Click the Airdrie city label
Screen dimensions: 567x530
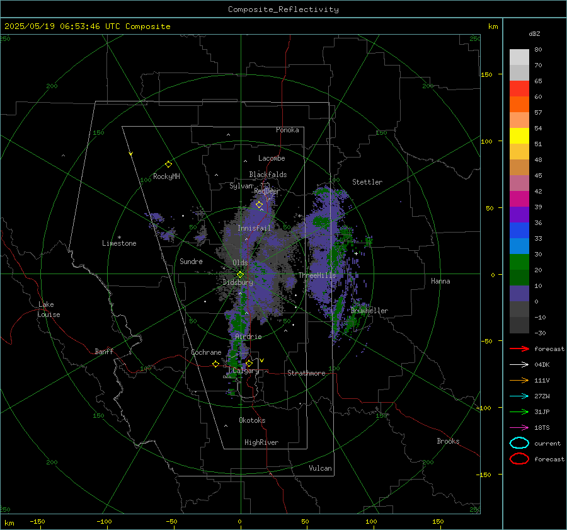[x=248, y=337]
